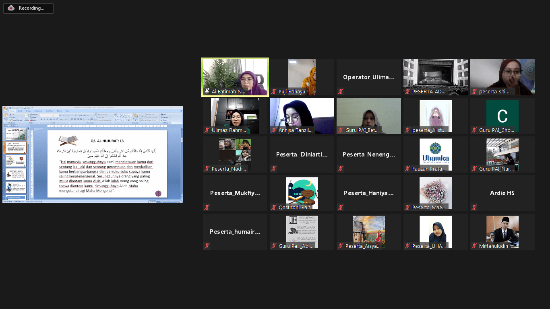Open the font name combo box
The width and height of the screenshot is (550, 309).
click(48, 115)
